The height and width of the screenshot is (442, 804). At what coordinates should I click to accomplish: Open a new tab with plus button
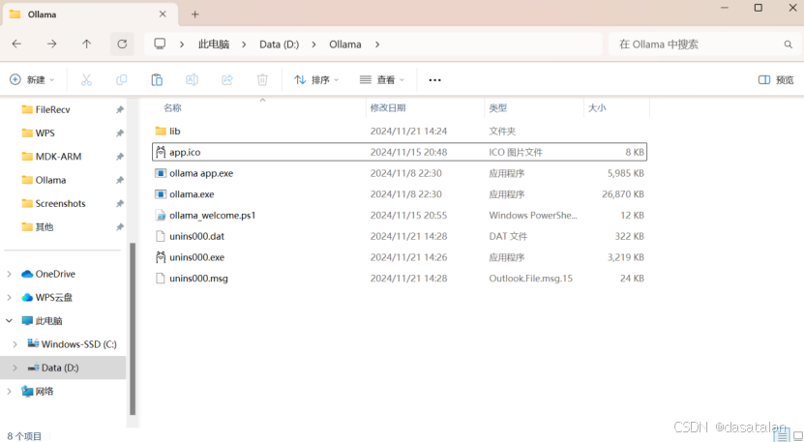pos(194,15)
